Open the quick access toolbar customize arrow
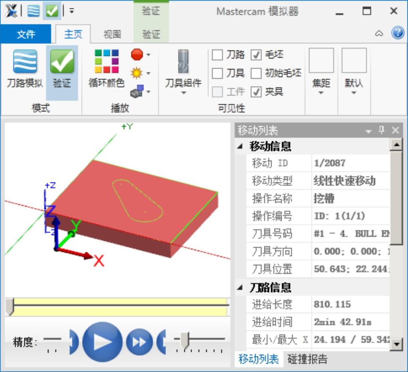Screen dimensions: 408x372 point(72,11)
